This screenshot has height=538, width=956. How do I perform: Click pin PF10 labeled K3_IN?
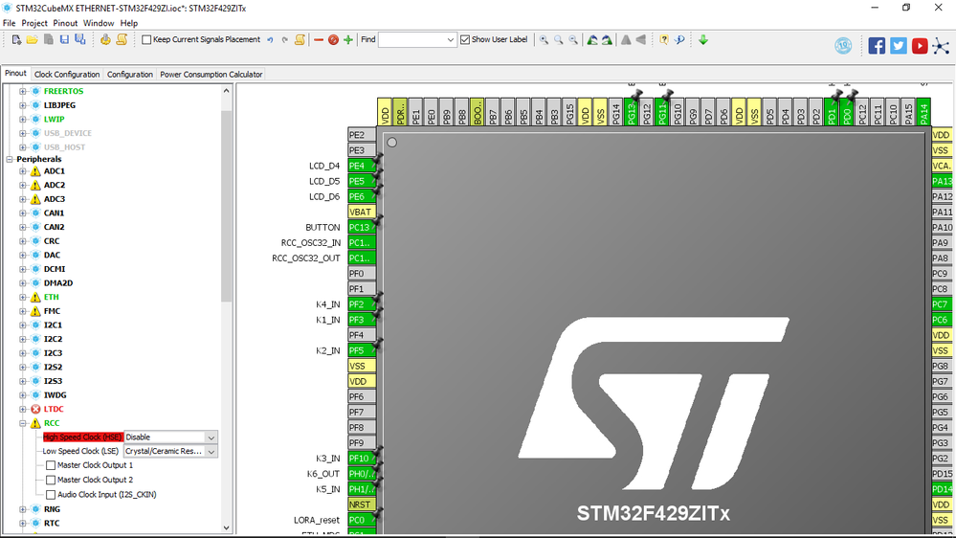362,459
